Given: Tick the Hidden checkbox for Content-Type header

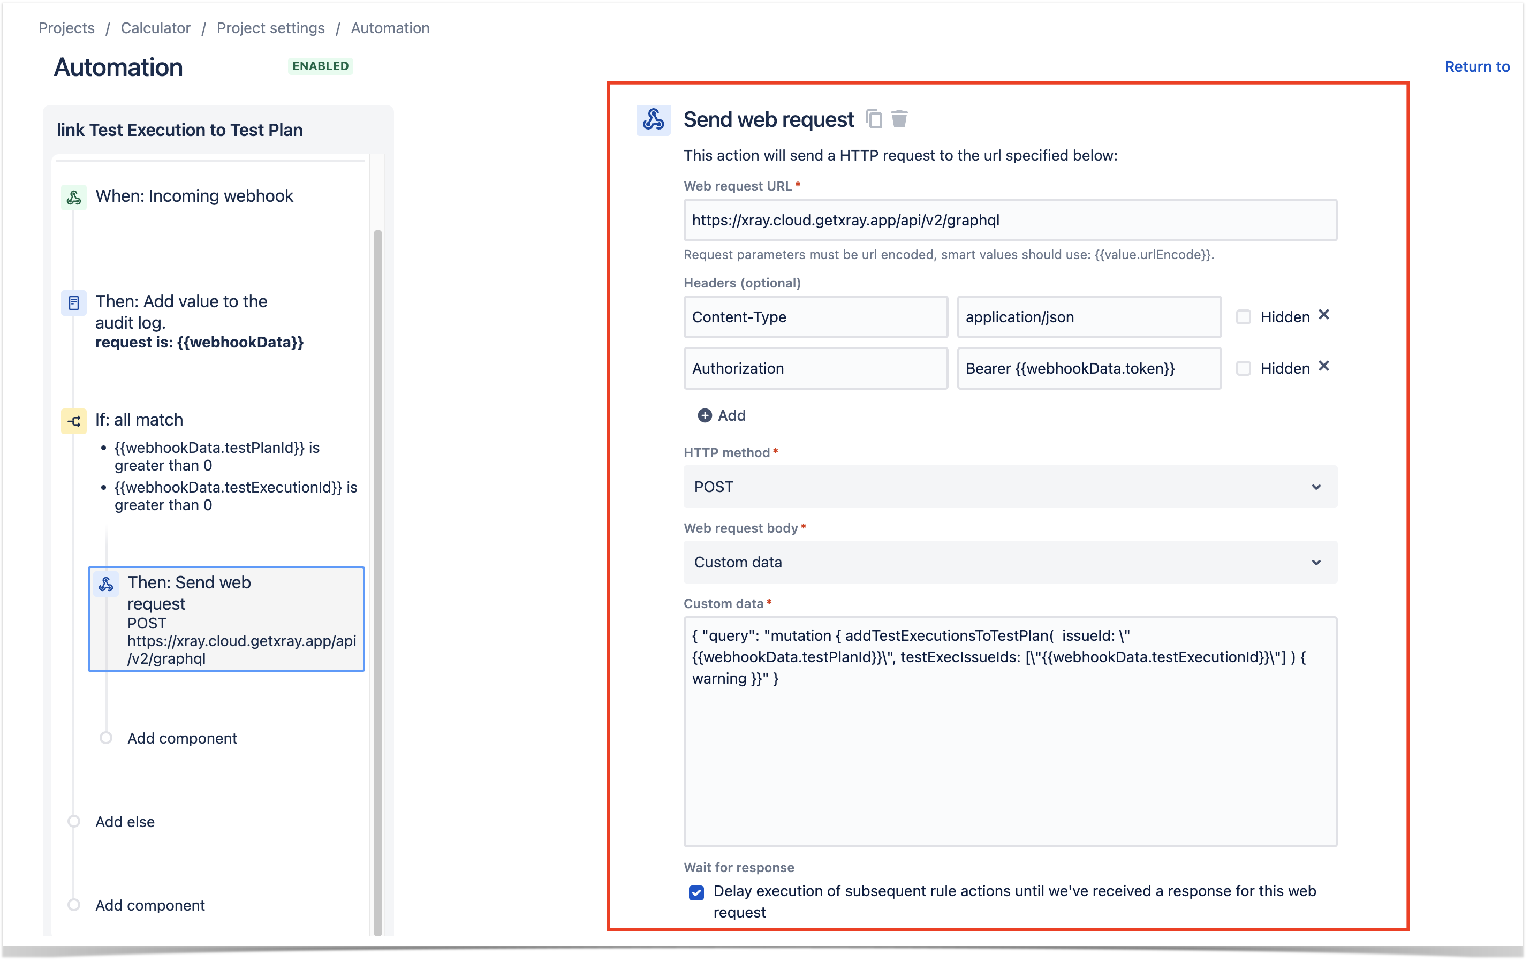Looking at the screenshot, I should coord(1244,317).
